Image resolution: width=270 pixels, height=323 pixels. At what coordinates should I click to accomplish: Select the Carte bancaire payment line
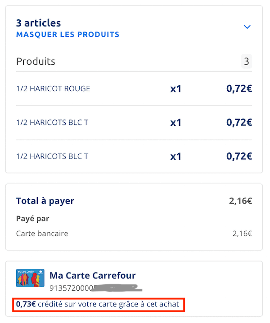(134, 234)
